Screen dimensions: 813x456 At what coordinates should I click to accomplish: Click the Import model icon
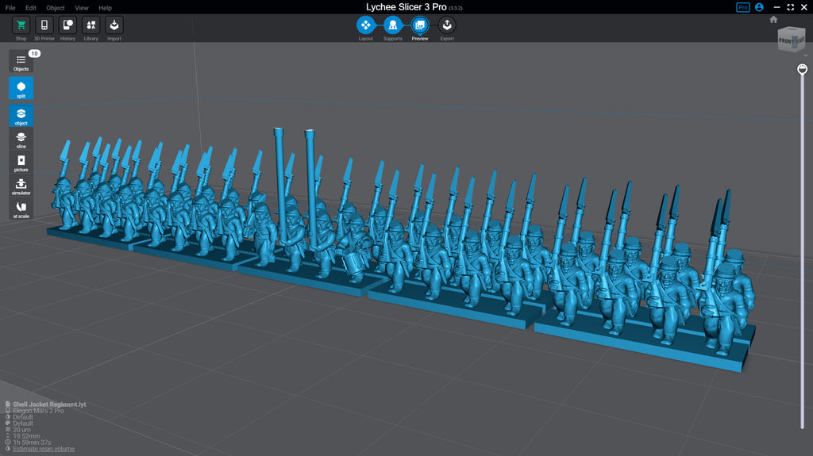(114, 26)
